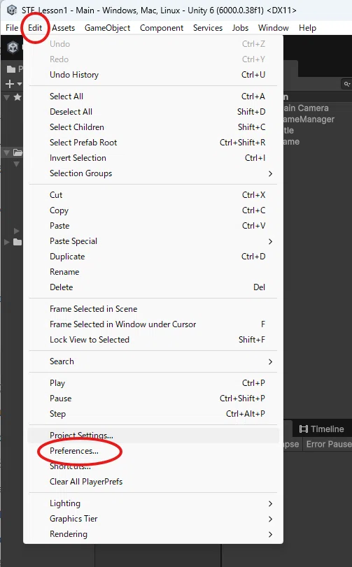Open the GameObject menu

pyautogui.click(x=108, y=28)
